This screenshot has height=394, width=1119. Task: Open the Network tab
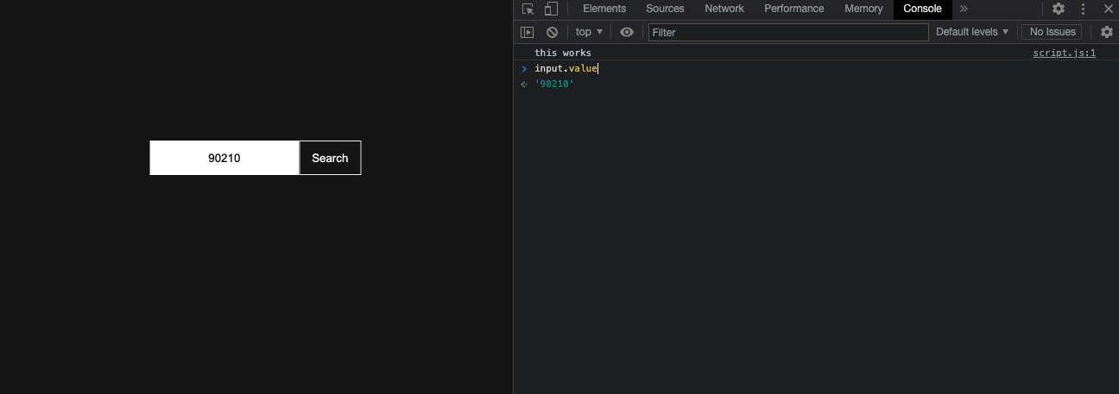724,9
